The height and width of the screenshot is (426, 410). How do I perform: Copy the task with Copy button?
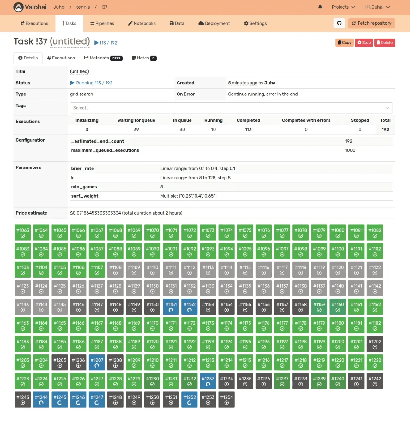pos(344,43)
